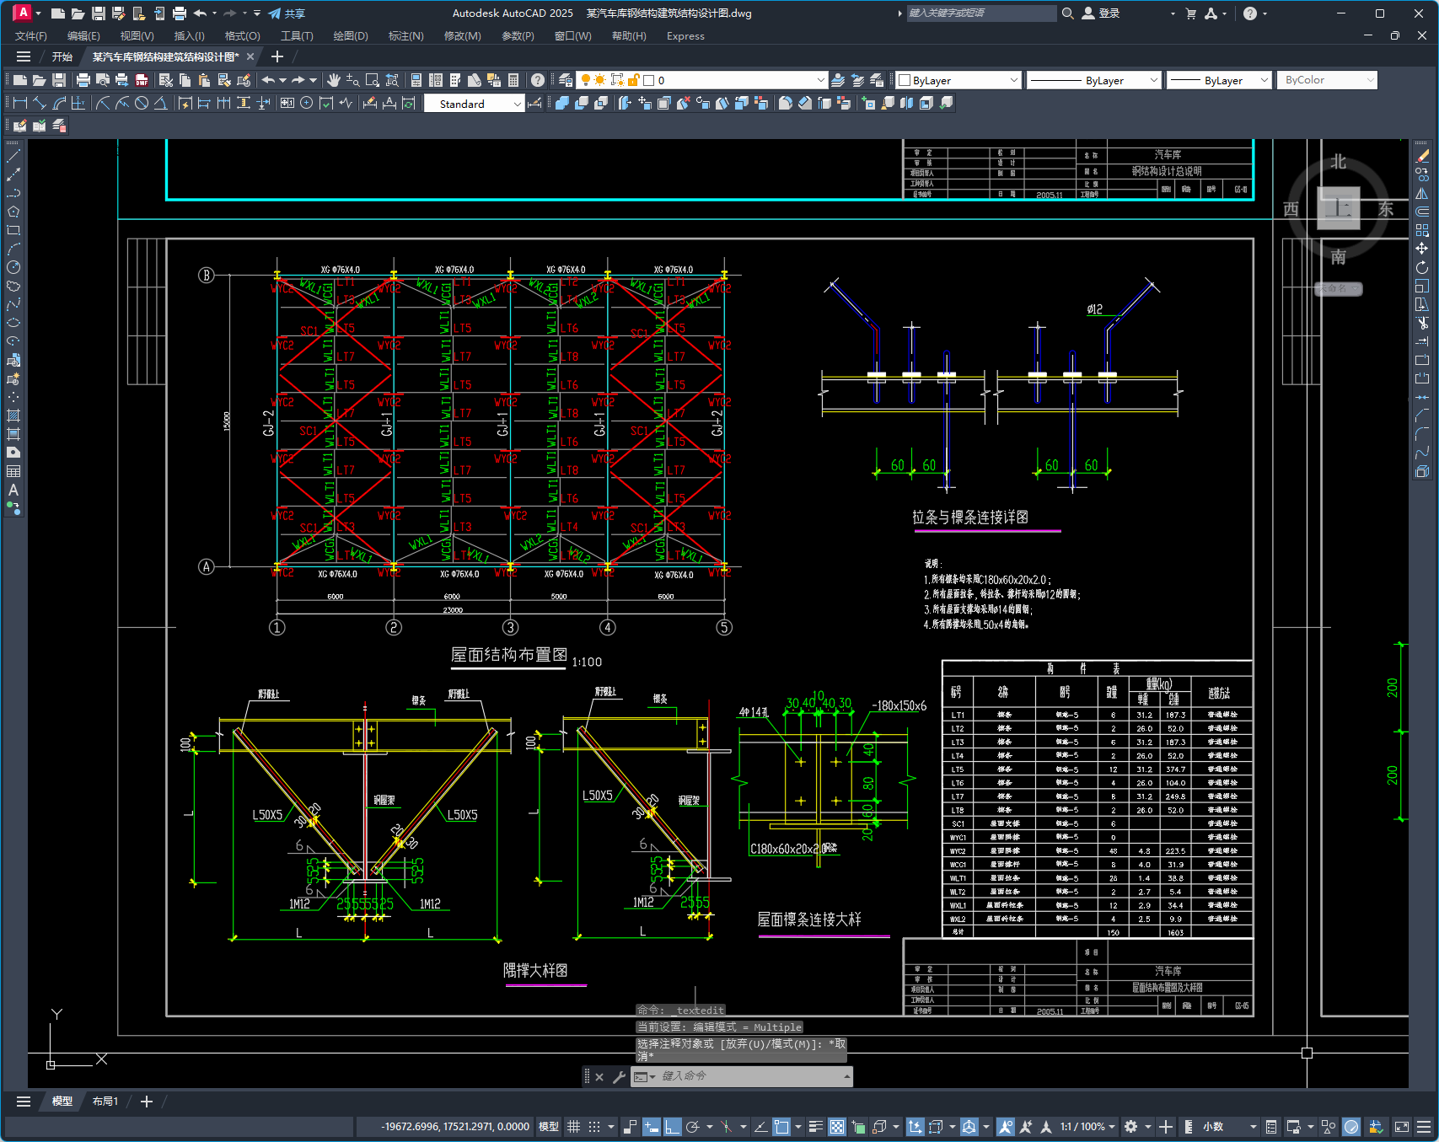
Task: Choose the Polygon tool in the draw toolbar
Action: point(13,212)
